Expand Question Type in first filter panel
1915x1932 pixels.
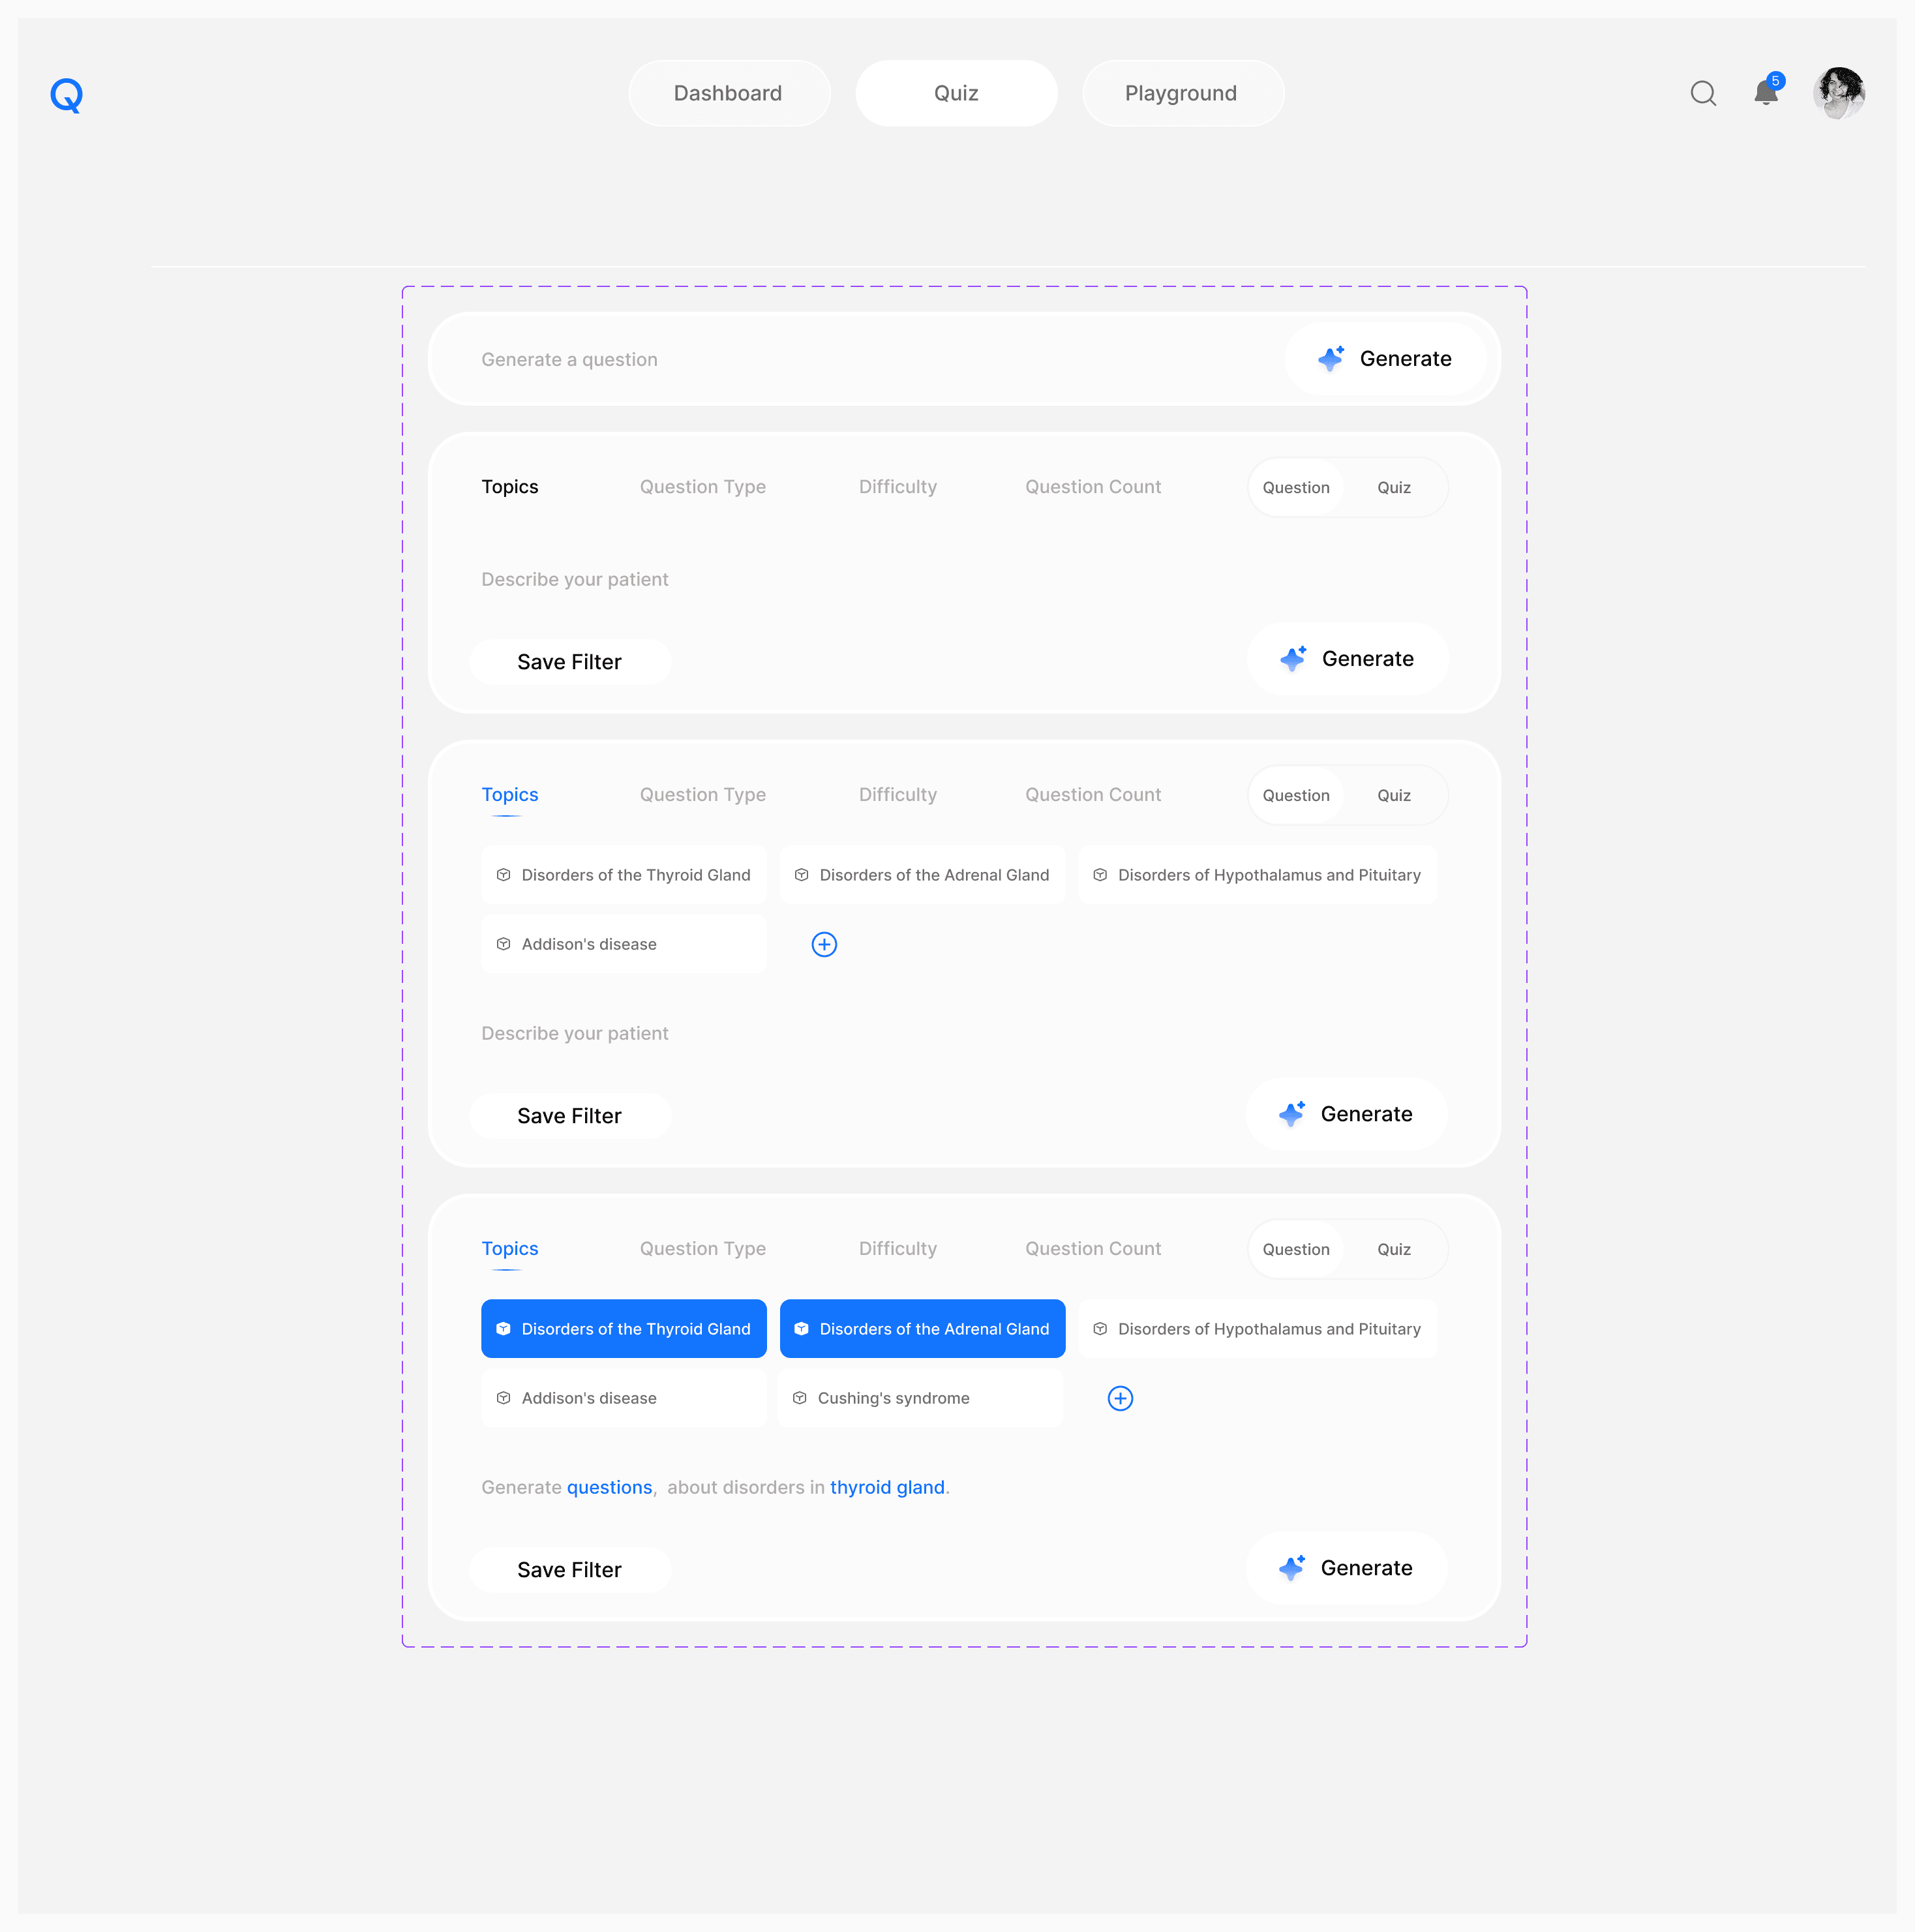[702, 487]
